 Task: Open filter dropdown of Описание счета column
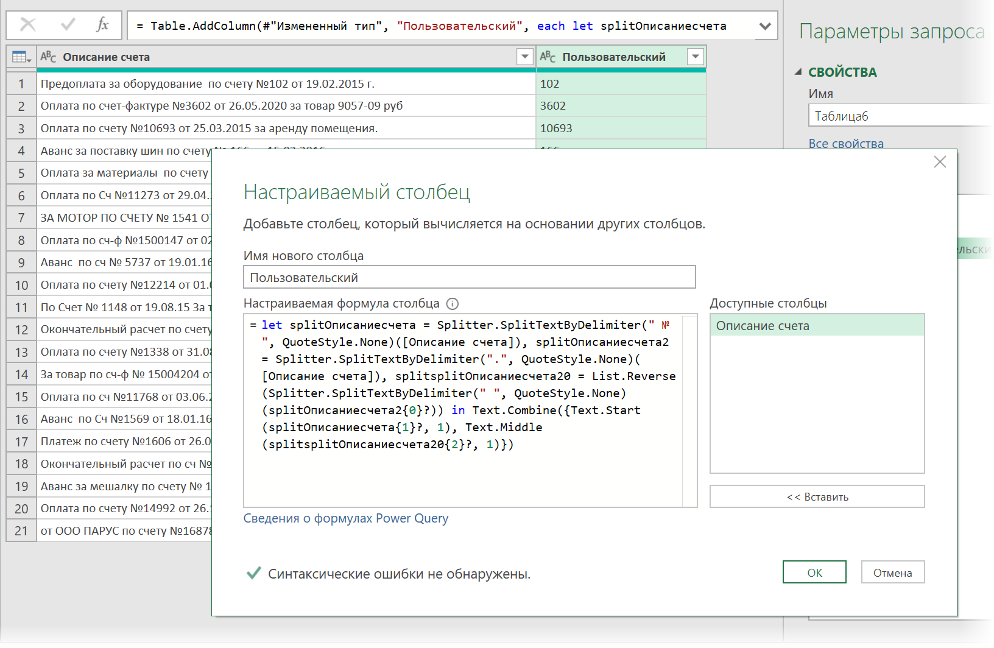(x=524, y=57)
